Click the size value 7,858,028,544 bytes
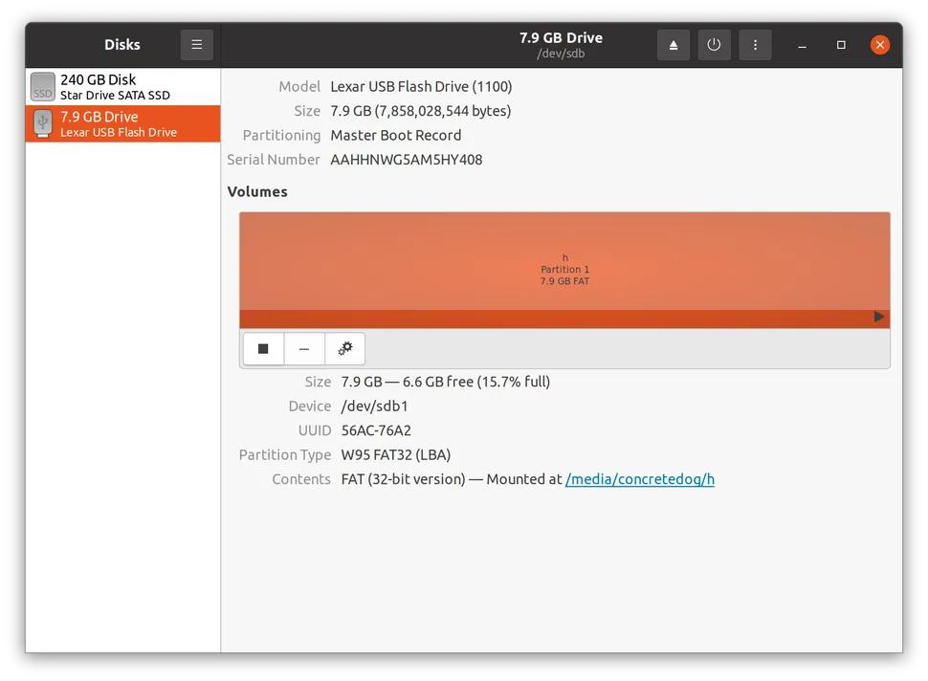Screen dimensions: 928x681 click(442, 111)
